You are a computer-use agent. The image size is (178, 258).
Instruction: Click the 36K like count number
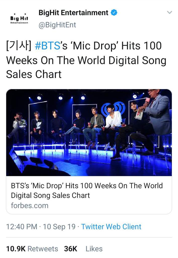click(71, 249)
